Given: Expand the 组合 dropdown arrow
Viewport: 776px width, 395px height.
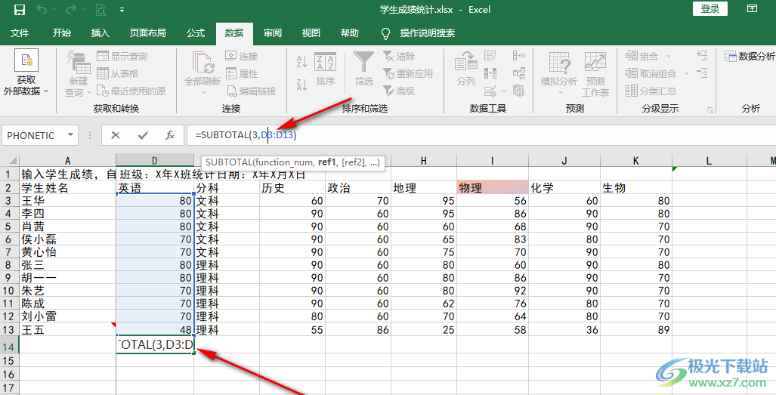Looking at the screenshot, I should (669, 57).
